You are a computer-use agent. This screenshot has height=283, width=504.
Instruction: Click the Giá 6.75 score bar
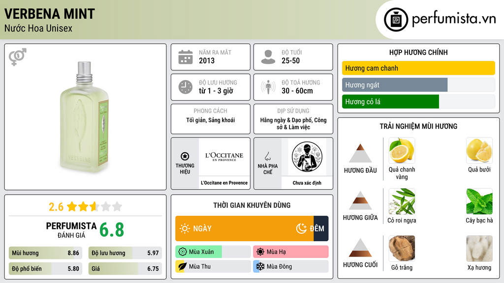[x=126, y=269]
